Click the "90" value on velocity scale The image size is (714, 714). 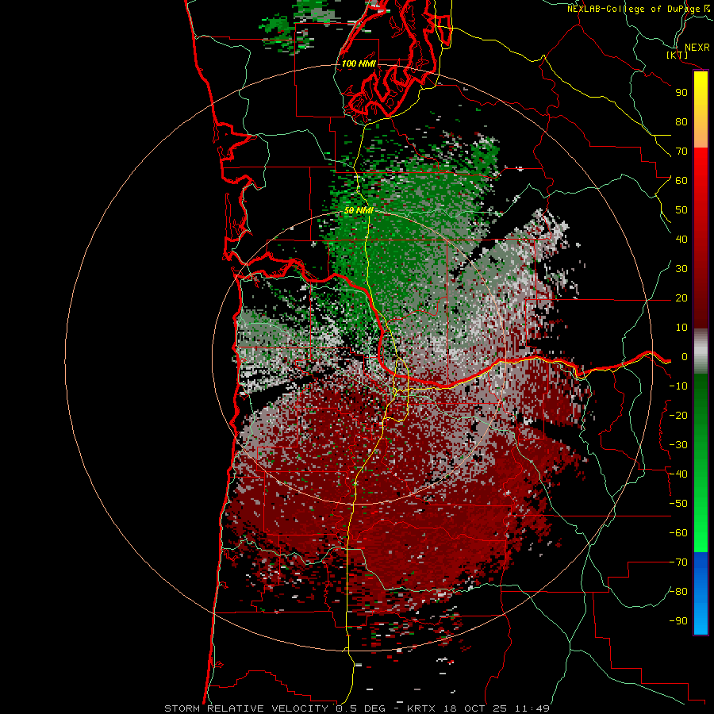(681, 93)
